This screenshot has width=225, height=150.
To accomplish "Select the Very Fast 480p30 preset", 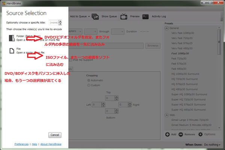I will 182,48.
